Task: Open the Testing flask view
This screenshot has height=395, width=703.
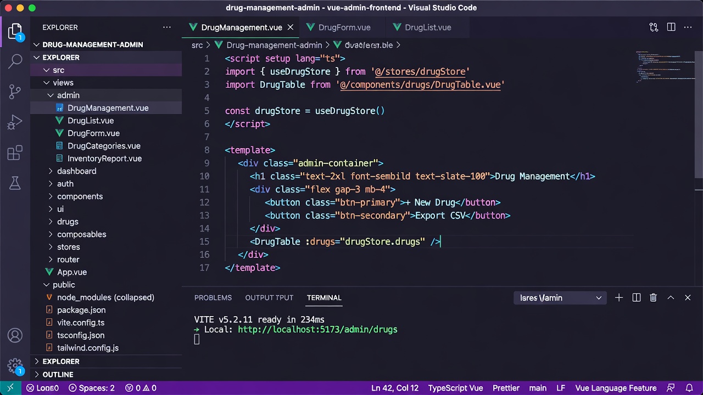Action: [15, 183]
